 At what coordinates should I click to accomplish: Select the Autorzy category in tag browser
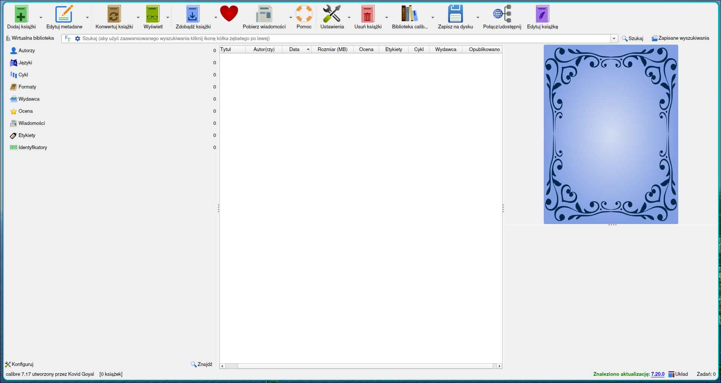27,51
